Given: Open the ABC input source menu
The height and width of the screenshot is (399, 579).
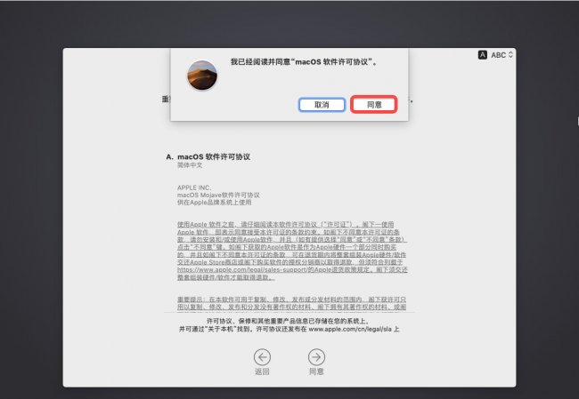Looking at the screenshot, I should pyautogui.click(x=502, y=55).
